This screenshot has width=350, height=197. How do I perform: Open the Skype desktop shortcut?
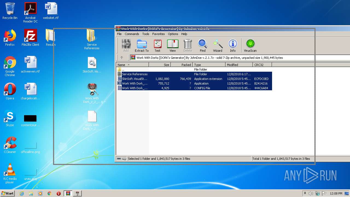click(10, 118)
